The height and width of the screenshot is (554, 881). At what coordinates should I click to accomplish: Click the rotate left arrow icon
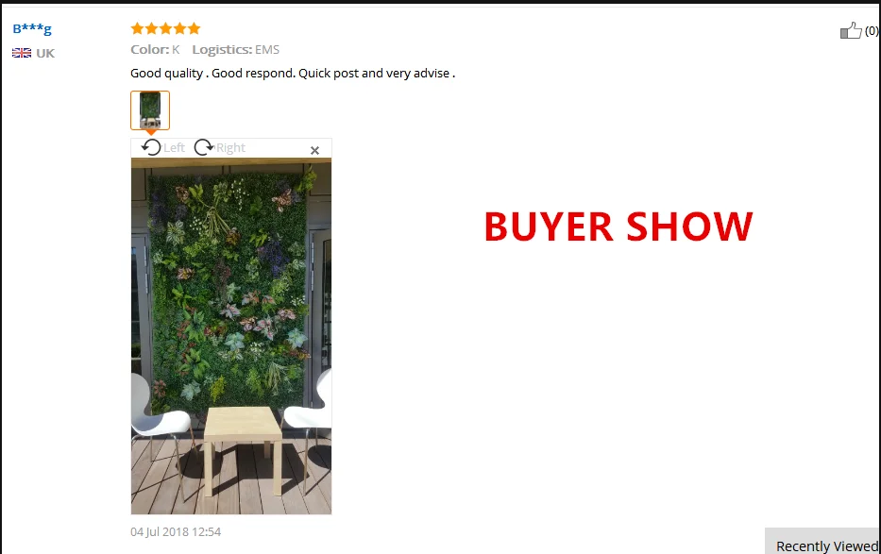click(x=151, y=147)
